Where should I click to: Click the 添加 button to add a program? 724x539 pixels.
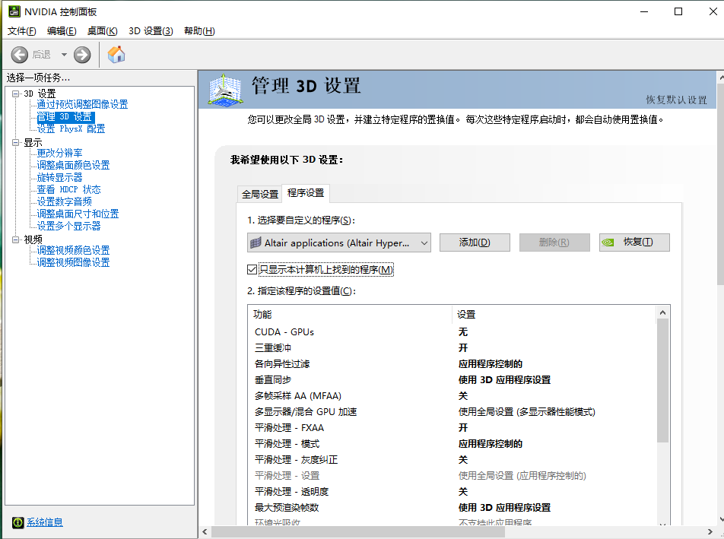tap(474, 242)
